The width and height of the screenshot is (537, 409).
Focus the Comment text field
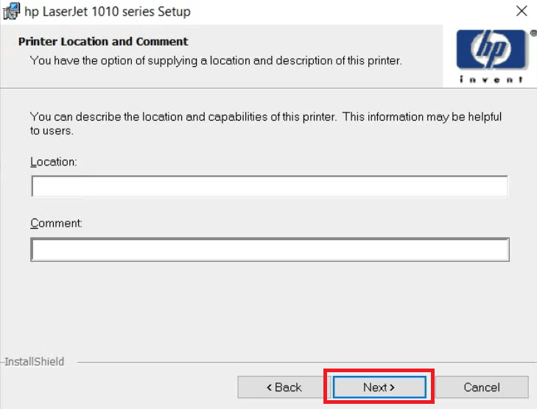click(269, 250)
